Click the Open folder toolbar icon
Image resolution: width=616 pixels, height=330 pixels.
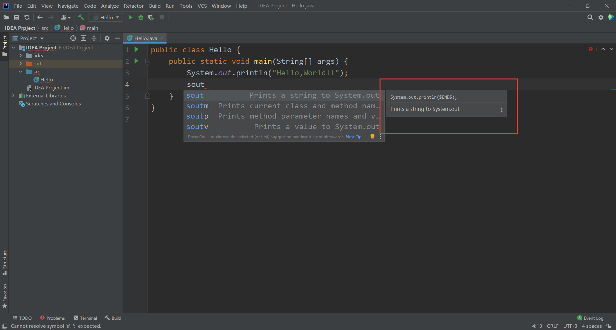point(6,17)
